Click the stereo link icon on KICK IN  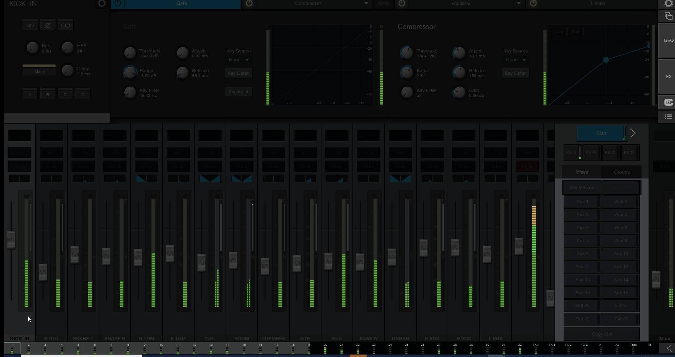tap(65, 25)
